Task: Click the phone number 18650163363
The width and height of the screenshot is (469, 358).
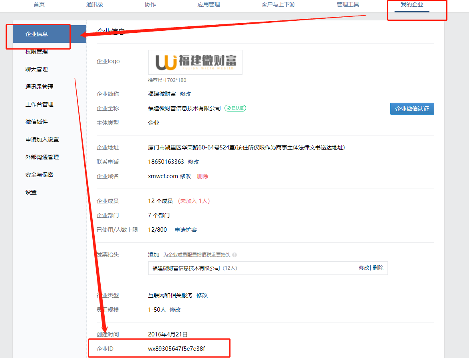Action: pos(166,162)
